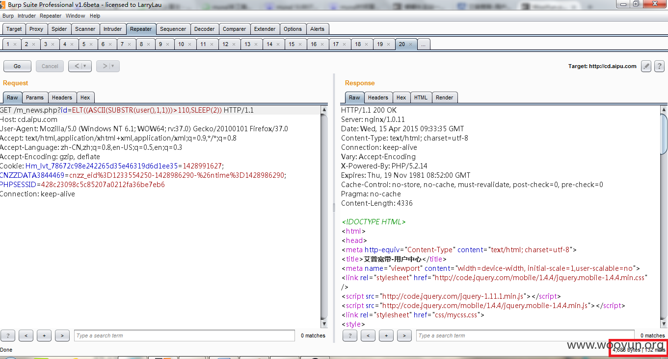Image resolution: width=668 pixels, height=359 pixels.
Task: Open the Window menu
Action: coord(75,16)
